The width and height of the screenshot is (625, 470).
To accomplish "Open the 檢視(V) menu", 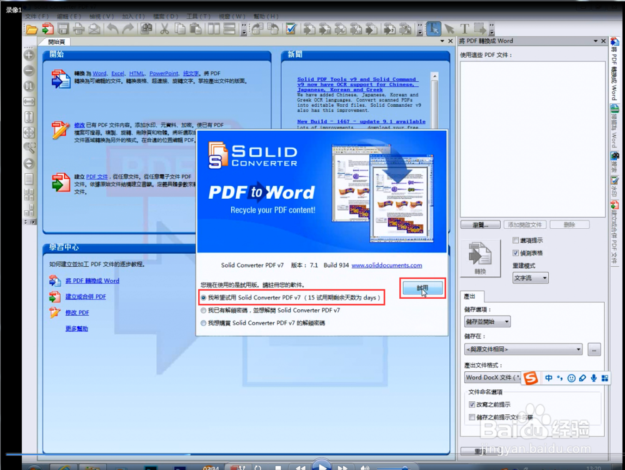I will [x=101, y=16].
